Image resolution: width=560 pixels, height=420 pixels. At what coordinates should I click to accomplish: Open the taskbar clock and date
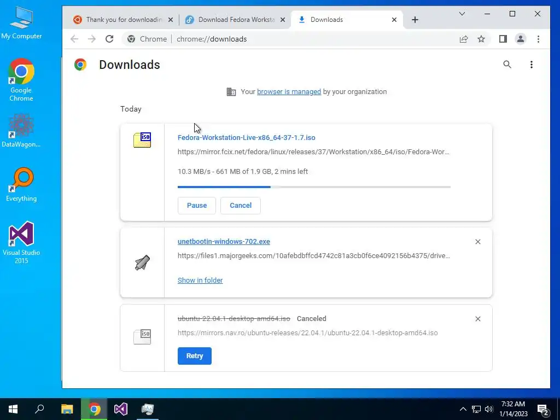513,409
